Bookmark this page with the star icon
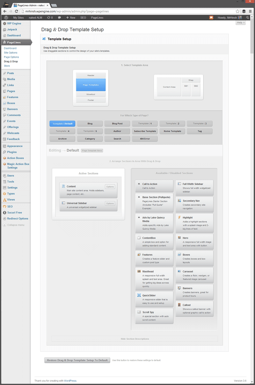 (x=237, y=11)
